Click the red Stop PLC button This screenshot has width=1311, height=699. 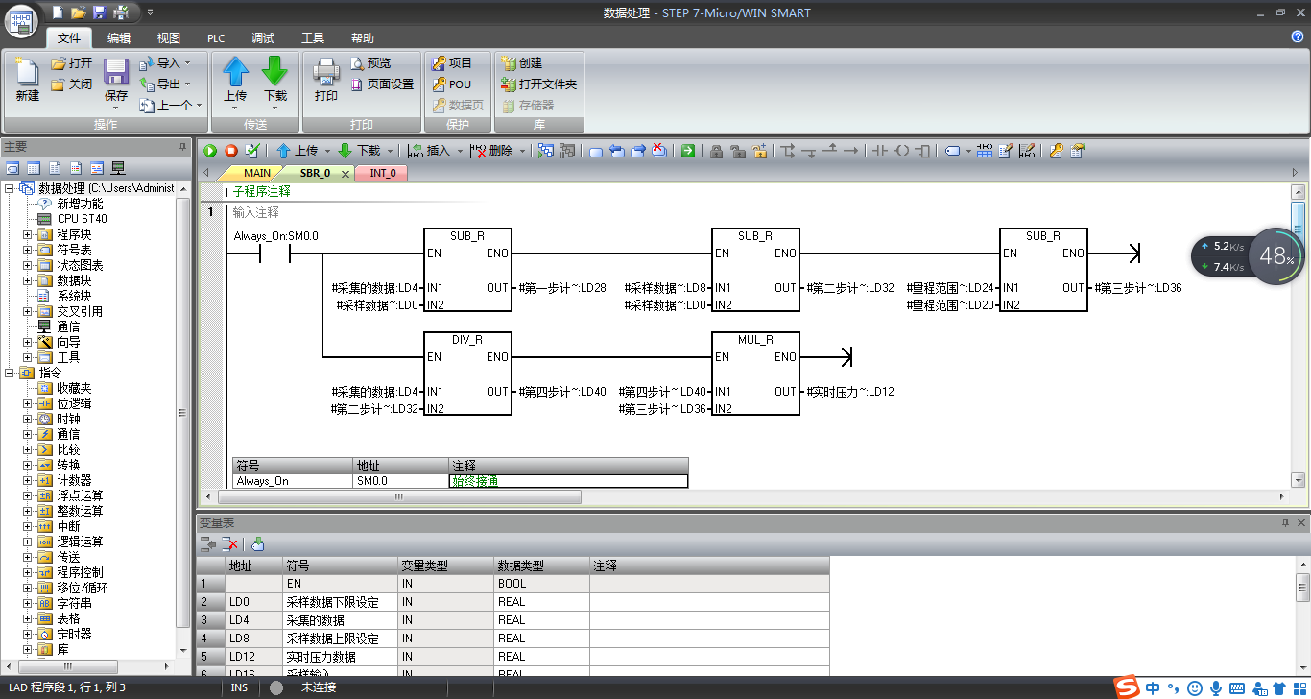tap(231, 151)
